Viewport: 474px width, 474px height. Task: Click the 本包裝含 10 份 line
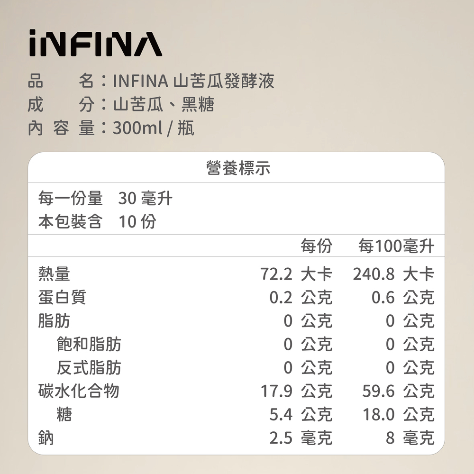pyautogui.click(x=97, y=221)
